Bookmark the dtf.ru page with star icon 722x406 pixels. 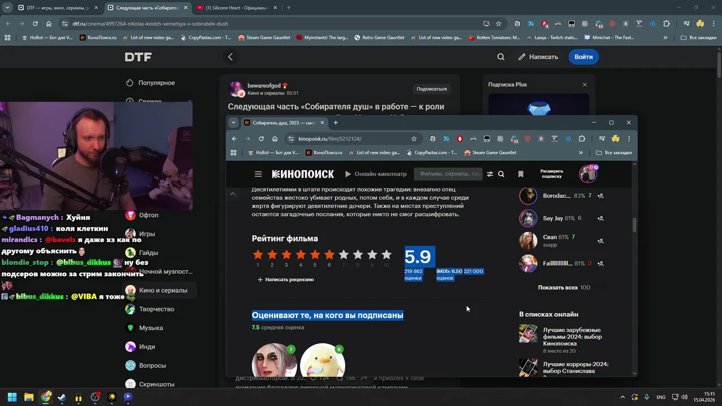(x=499, y=24)
